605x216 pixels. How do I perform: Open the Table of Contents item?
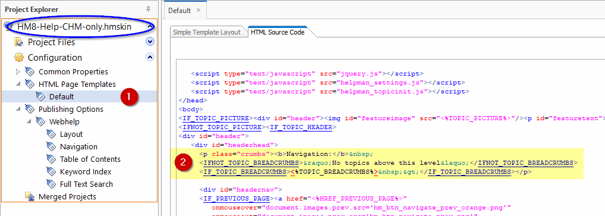90,159
